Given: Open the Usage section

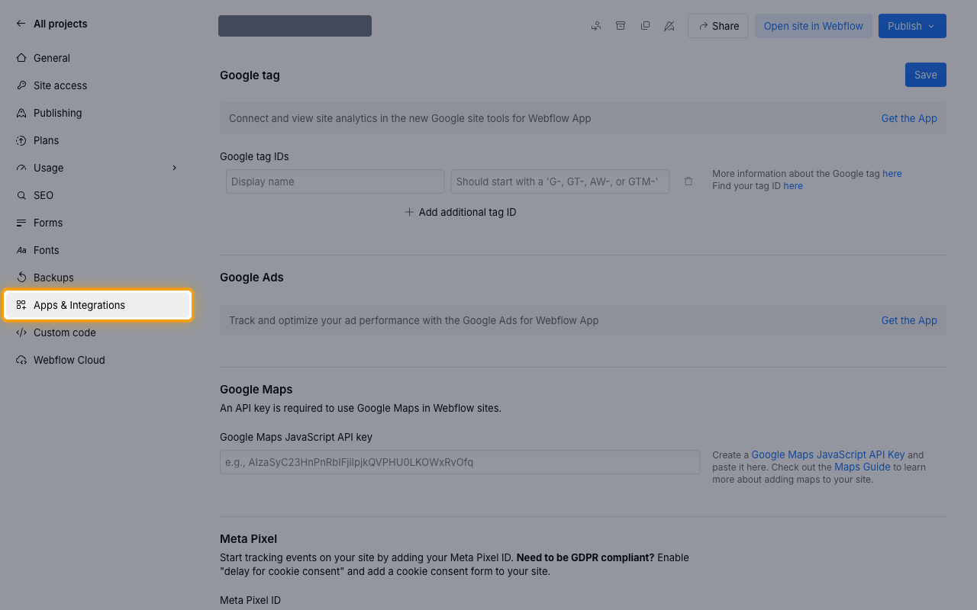Looking at the screenshot, I should (x=98, y=168).
